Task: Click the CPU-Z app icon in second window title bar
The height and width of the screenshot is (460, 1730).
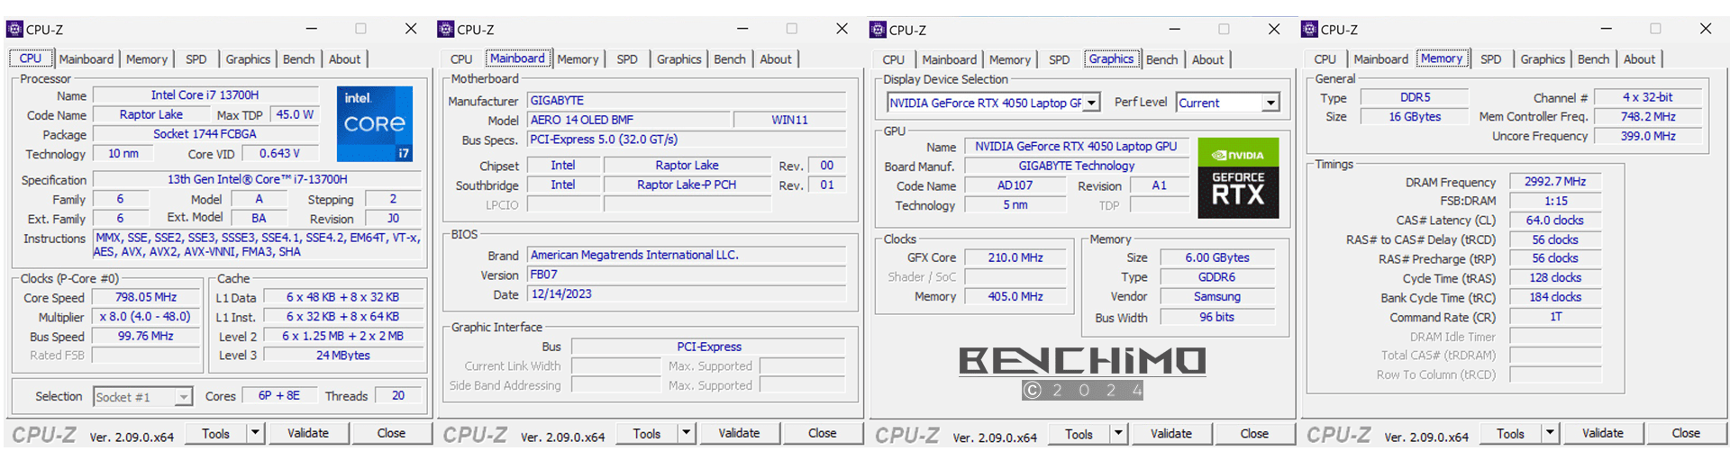Action: (445, 30)
